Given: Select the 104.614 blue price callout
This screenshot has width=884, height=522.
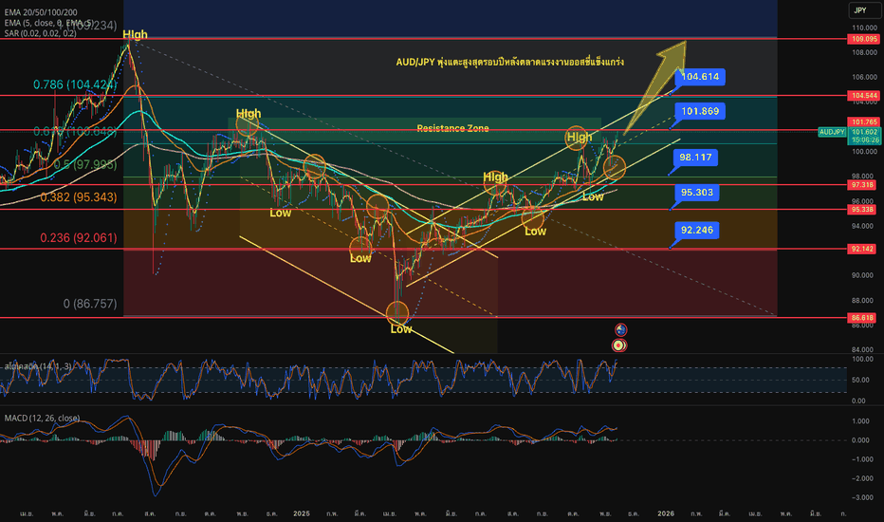Looking at the screenshot, I should click(x=700, y=77).
